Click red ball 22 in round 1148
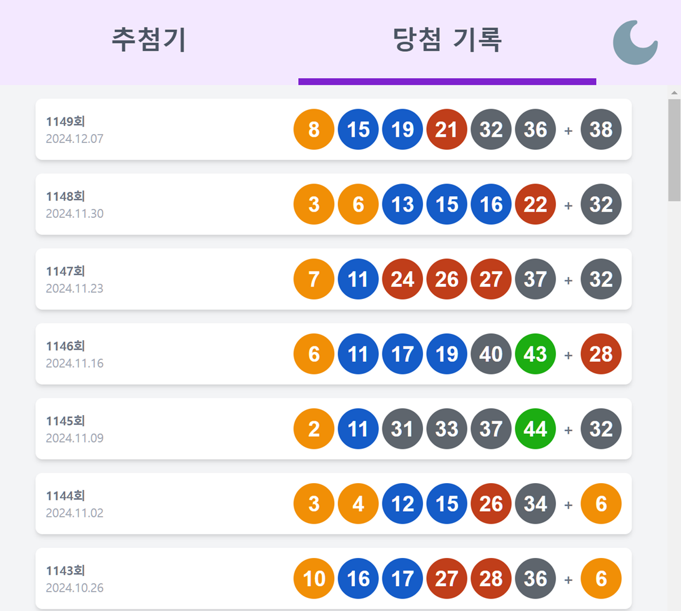 coord(535,204)
